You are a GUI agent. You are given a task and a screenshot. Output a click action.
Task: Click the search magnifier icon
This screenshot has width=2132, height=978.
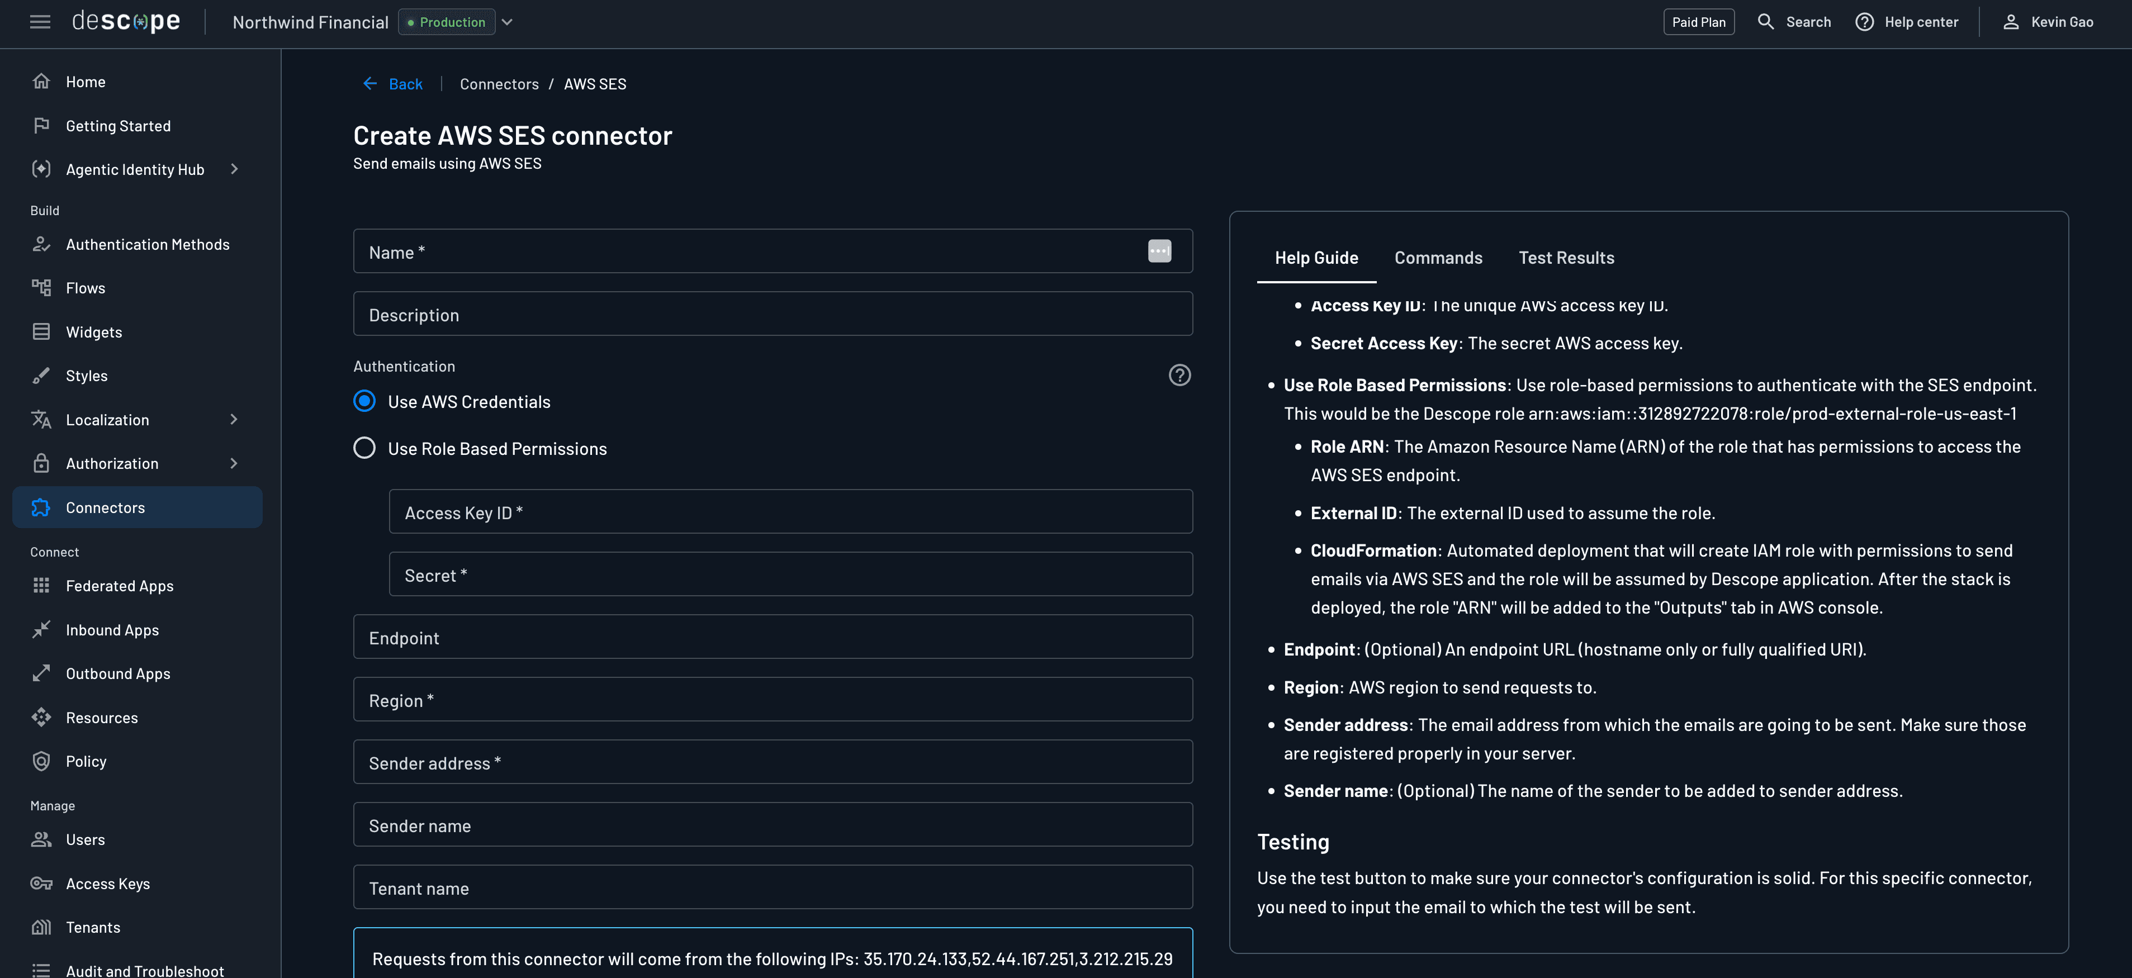click(x=1765, y=21)
